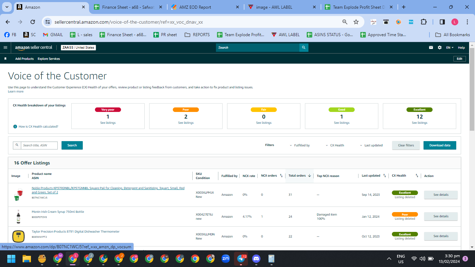
Task: See details for Monin Irish Cream Syrup
Action: [441, 216]
